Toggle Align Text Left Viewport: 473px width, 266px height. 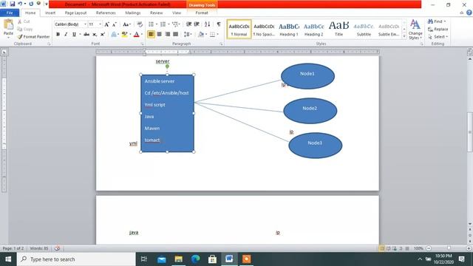(151, 35)
